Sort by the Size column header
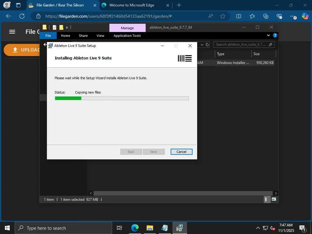Image resolution: width=312 pixels, height=234 pixels. point(264,54)
